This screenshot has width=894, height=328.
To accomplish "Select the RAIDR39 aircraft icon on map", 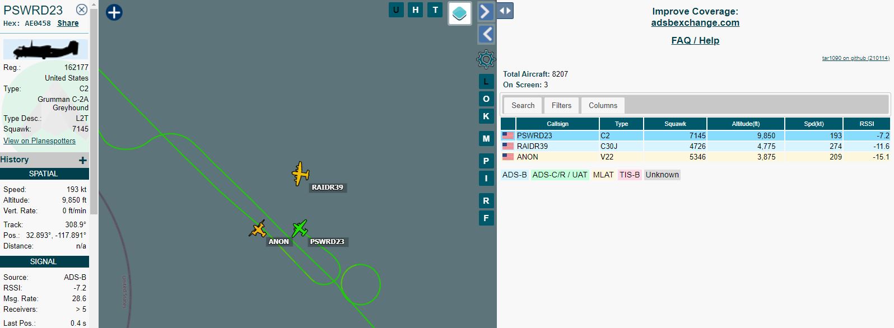I will pyautogui.click(x=301, y=174).
